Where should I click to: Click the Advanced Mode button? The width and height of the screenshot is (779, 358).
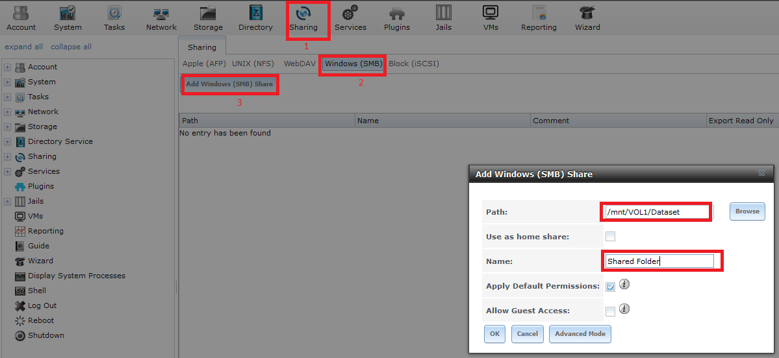click(x=580, y=333)
